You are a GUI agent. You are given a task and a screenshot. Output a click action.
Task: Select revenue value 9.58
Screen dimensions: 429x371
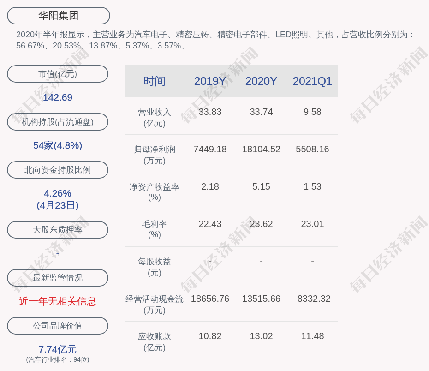pos(312,112)
